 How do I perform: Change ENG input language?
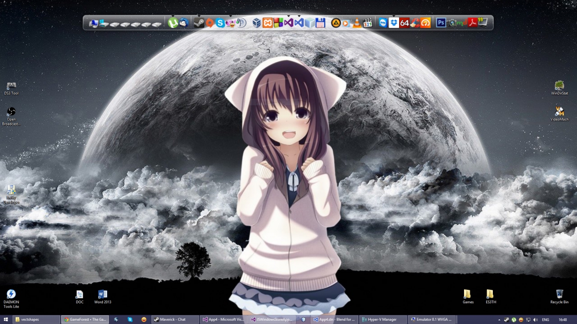coord(546,320)
